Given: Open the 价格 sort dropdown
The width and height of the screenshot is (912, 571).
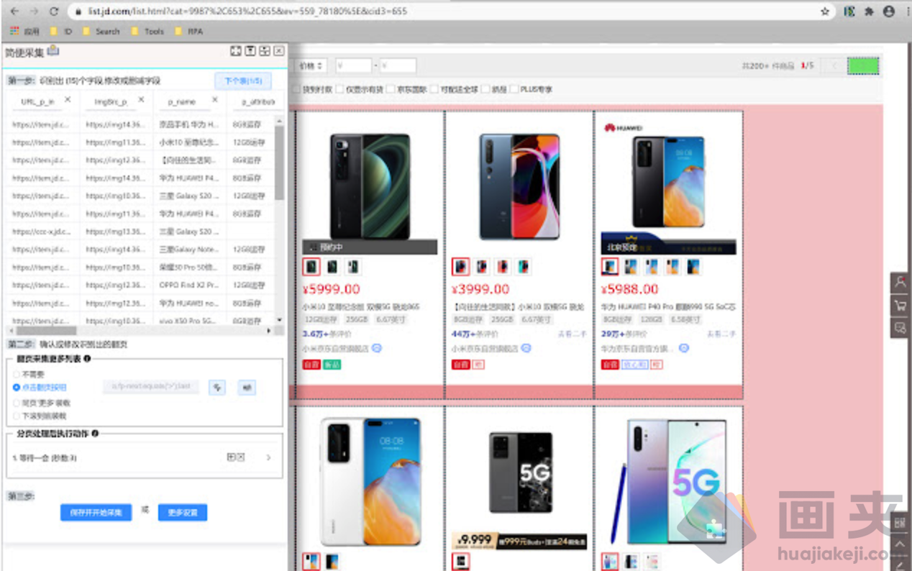Looking at the screenshot, I should pos(311,65).
